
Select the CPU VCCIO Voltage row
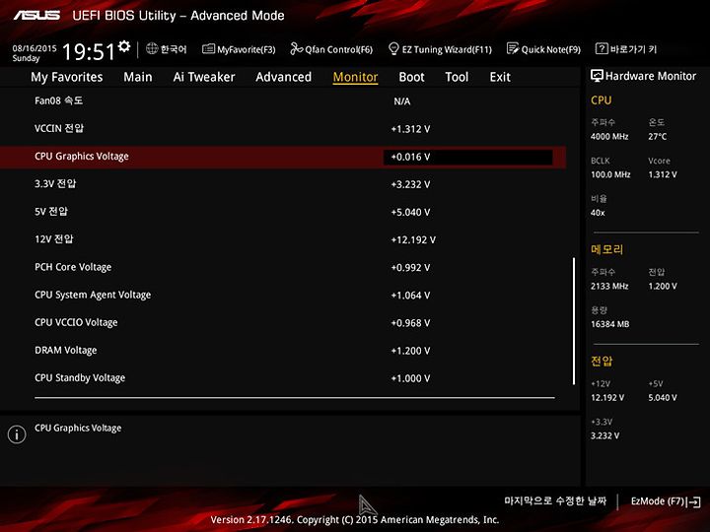click(283, 322)
